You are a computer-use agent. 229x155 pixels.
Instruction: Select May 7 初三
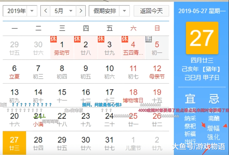(38, 72)
